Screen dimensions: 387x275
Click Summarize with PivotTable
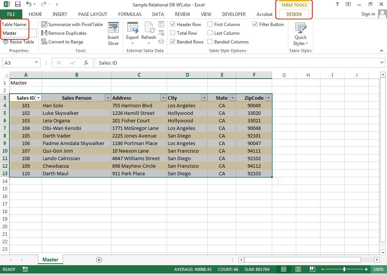click(x=72, y=25)
